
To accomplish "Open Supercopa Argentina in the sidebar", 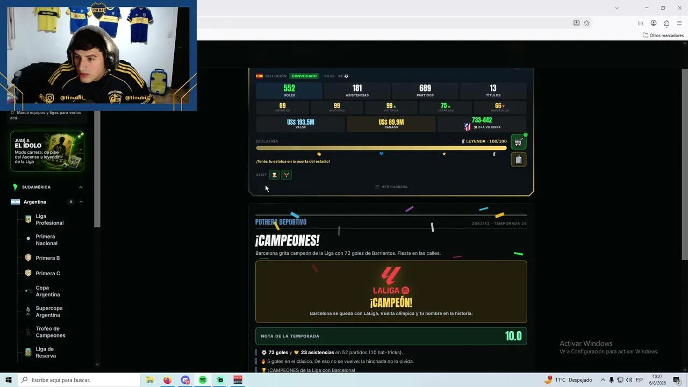I will (49, 312).
